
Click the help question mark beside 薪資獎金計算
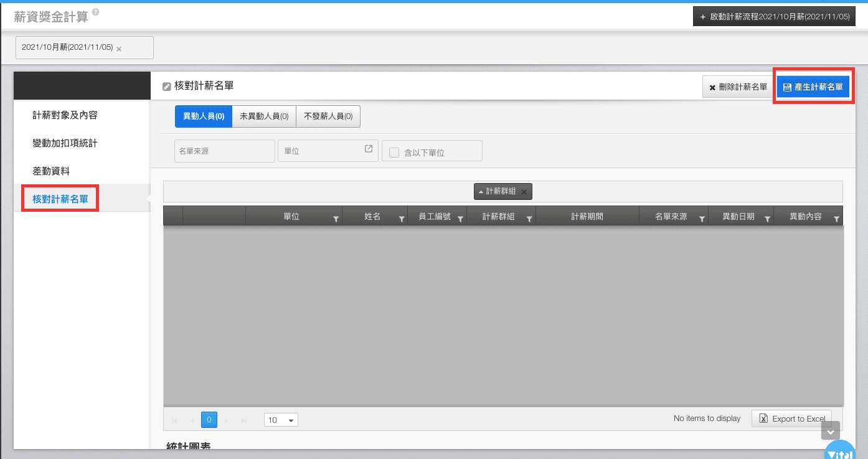95,12
